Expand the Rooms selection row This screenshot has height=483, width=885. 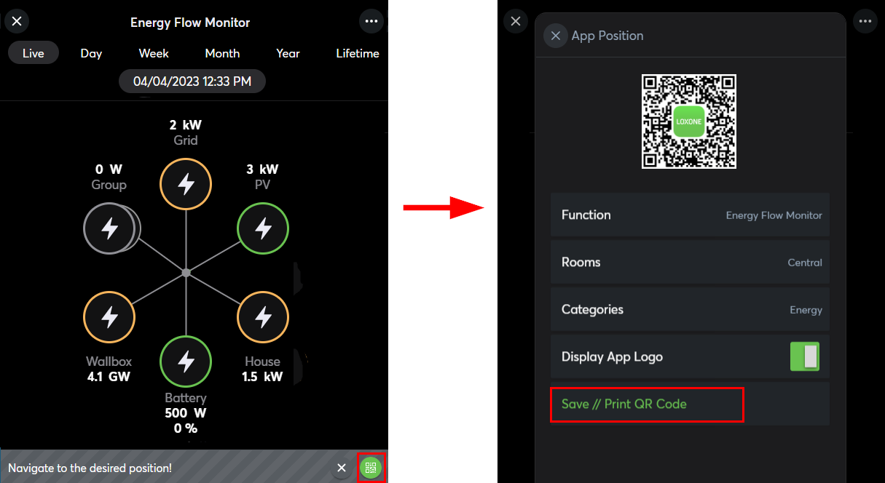(x=690, y=263)
